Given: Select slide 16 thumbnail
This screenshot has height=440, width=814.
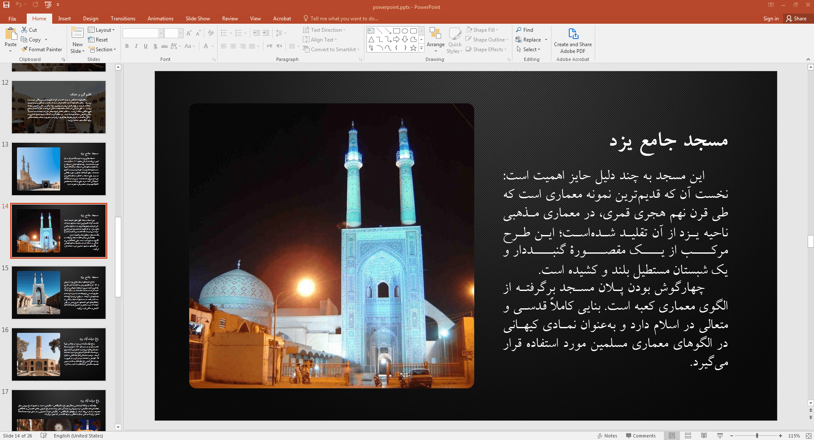Looking at the screenshot, I should tap(59, 354).
